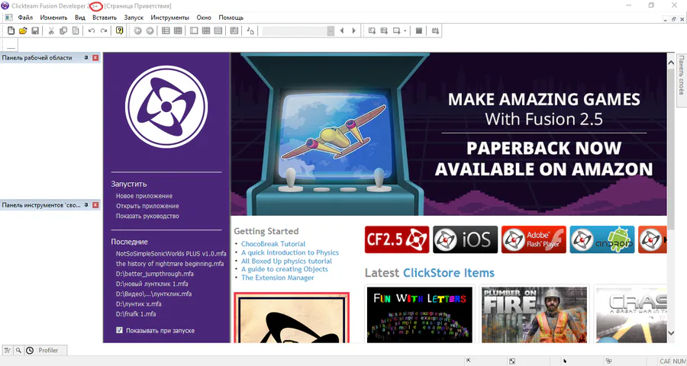Click the Stop square icon
687x366 pixels.
[419, 30]
